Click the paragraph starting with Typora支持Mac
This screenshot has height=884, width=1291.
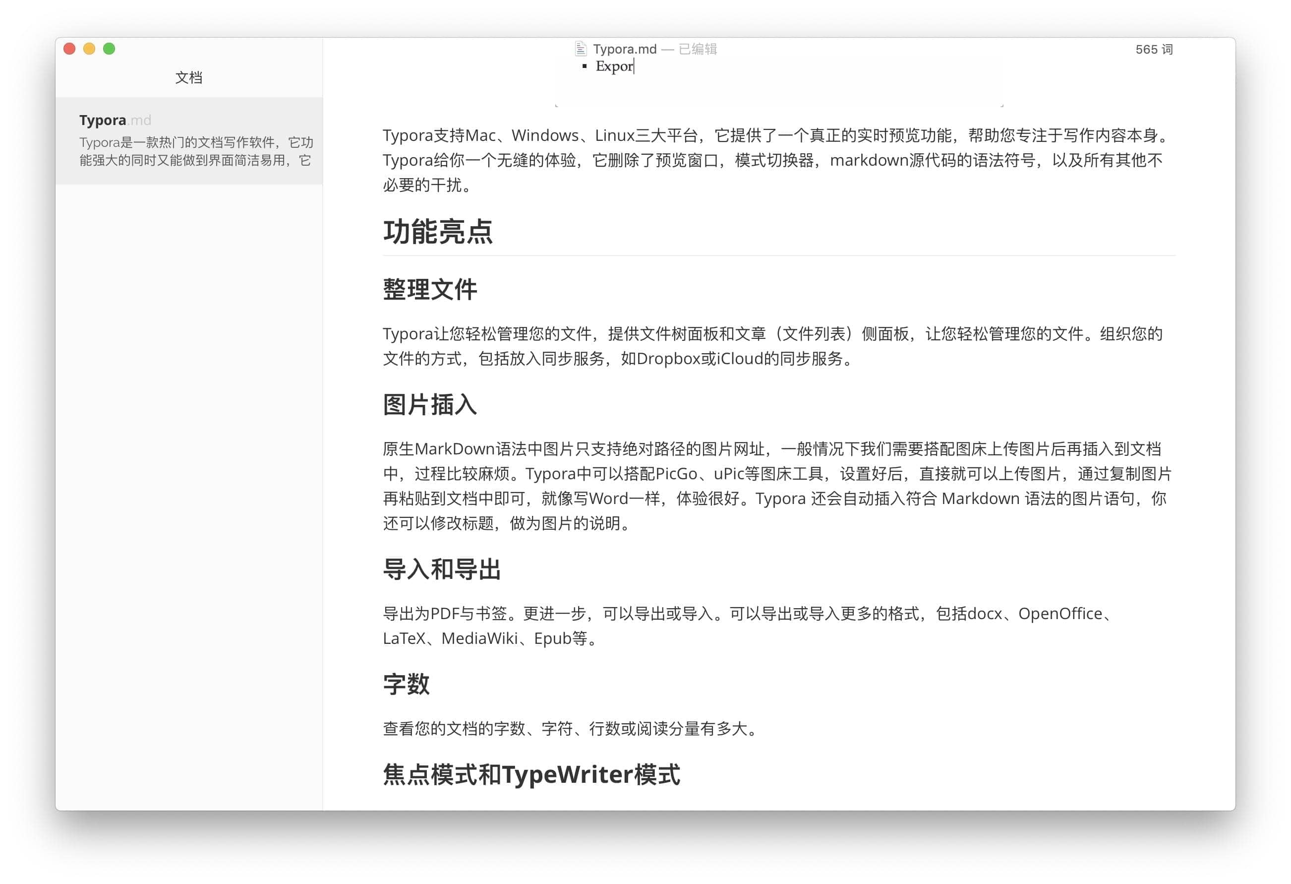(778, 160)
